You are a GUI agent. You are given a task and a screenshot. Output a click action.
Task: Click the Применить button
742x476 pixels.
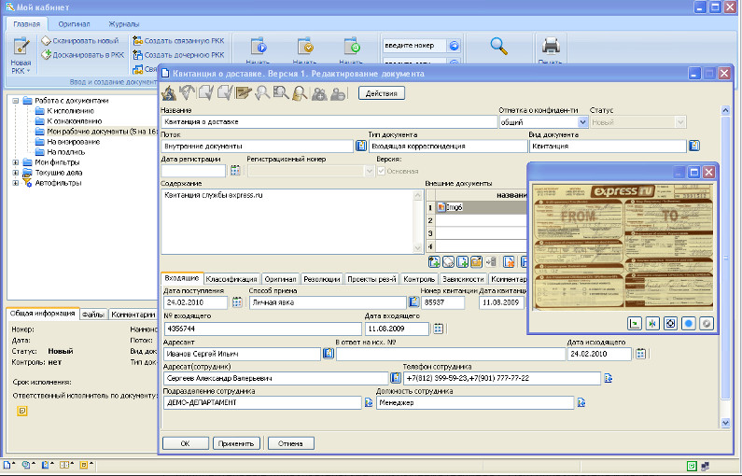pyautogui.click(x=235, y=443)
